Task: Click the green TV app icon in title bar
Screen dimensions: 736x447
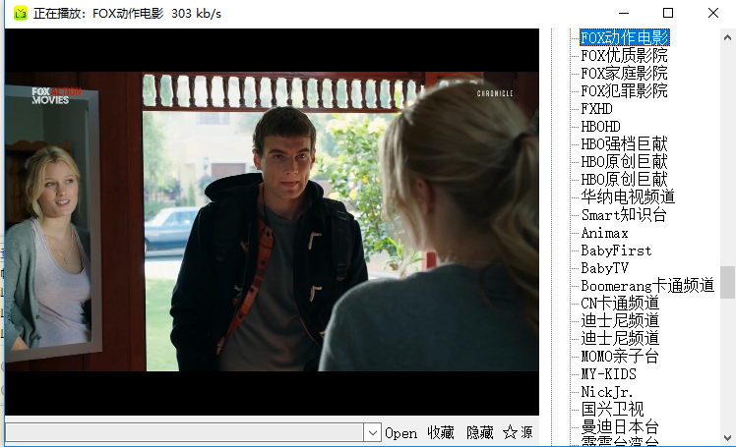Action: click(x=21, y=13)
